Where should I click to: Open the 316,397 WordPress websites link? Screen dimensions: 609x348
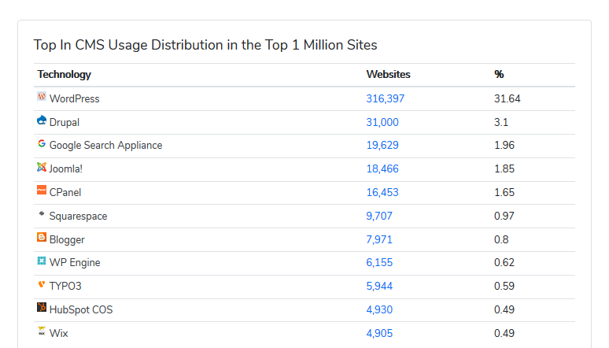click(x=385, y=98)
